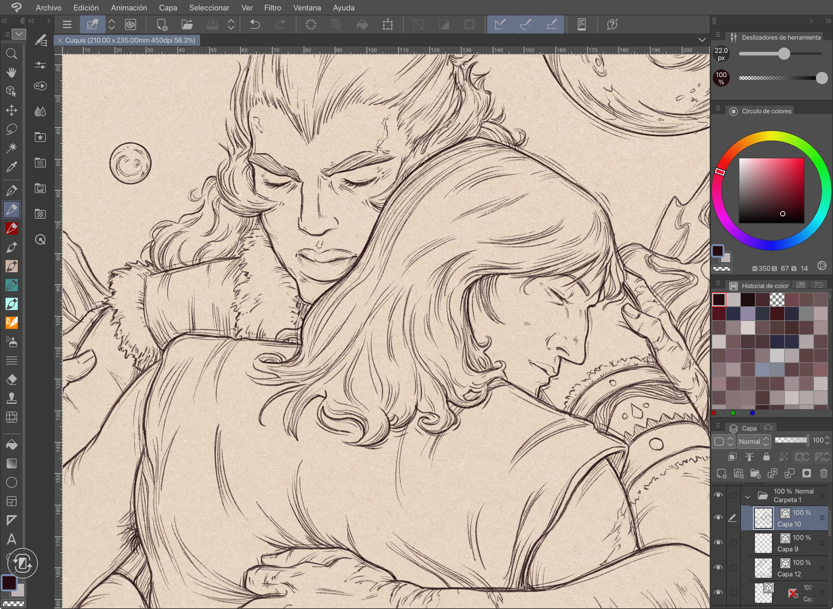The image size is (833, 609).
Task: Open the Capa menu
Action: click(x=168, y=7)
